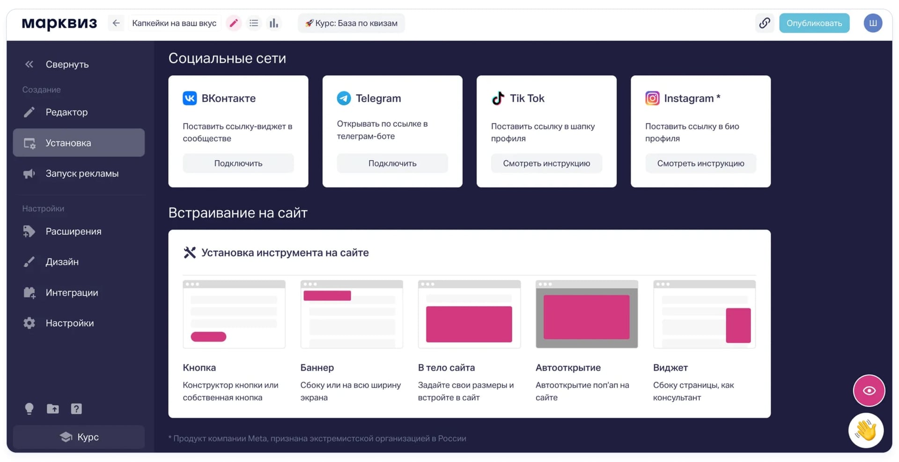Select the Баннер install thumbnail

click(x=352, y=314)
